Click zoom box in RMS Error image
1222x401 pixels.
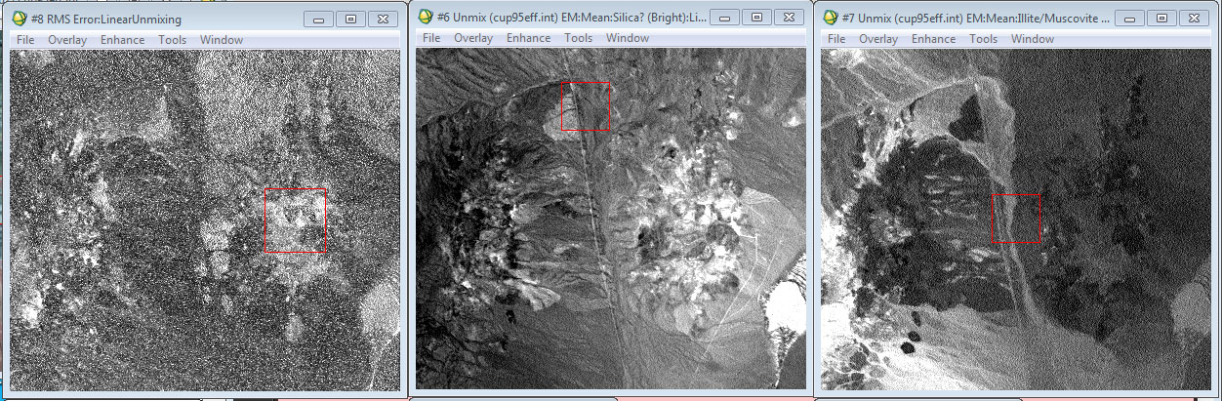pos(295,221)
